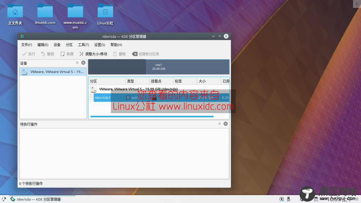Open the application launcher in taskbar
The height and width of the screenshot is (203, 361).
coord(4,199)
